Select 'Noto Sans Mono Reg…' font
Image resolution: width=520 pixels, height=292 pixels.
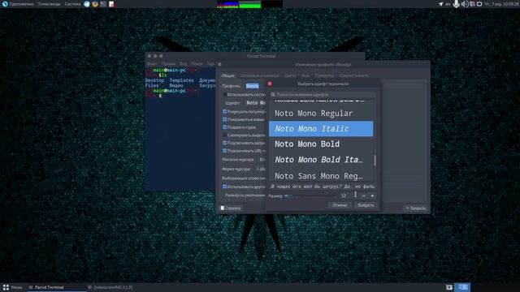tap(321, 175)
